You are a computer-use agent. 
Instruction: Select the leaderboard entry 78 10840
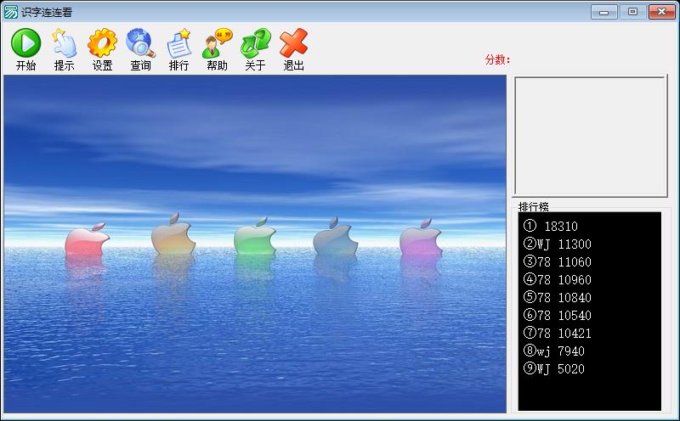tap(558, 297)
